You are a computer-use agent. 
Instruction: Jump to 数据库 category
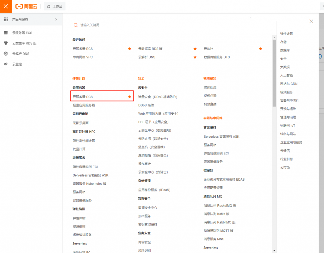pyautogui.click(x=285, y=50)
